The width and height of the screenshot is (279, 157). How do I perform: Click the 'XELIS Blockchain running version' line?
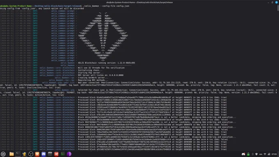[x=106, y=63]
